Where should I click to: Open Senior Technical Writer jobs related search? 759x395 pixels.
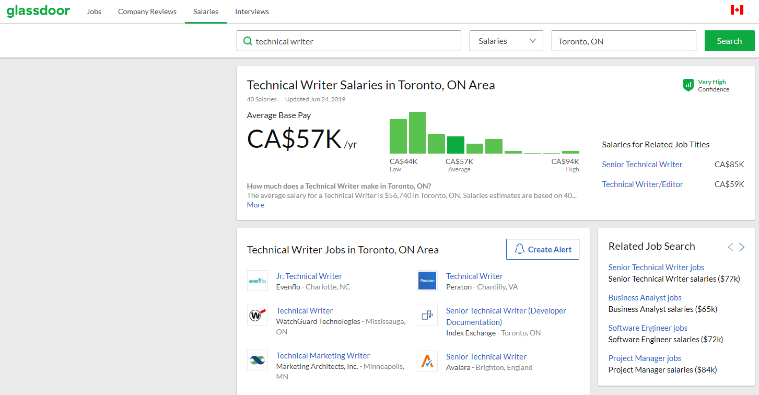click(x=656, y=267)
